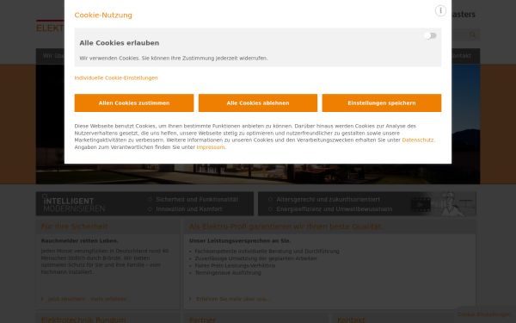Open the Datenschutz link

tap(418, 140)
